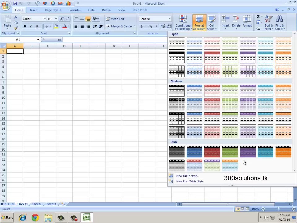Viewport: 297px width, 223px height.
Task: Align text to the left
Action: 76,26
